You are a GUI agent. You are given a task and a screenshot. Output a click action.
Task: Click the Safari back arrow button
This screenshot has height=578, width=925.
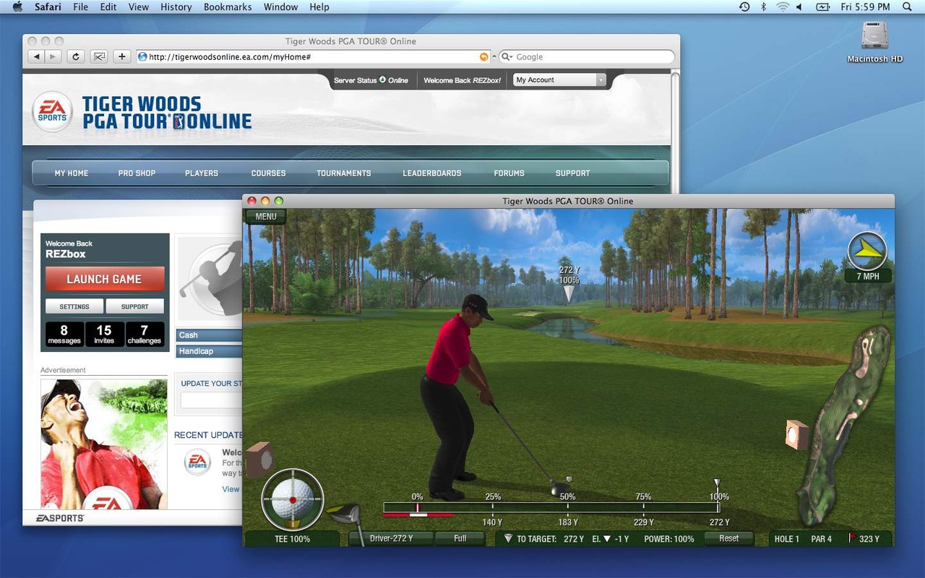pyautogui.click(x=35, y=57)
